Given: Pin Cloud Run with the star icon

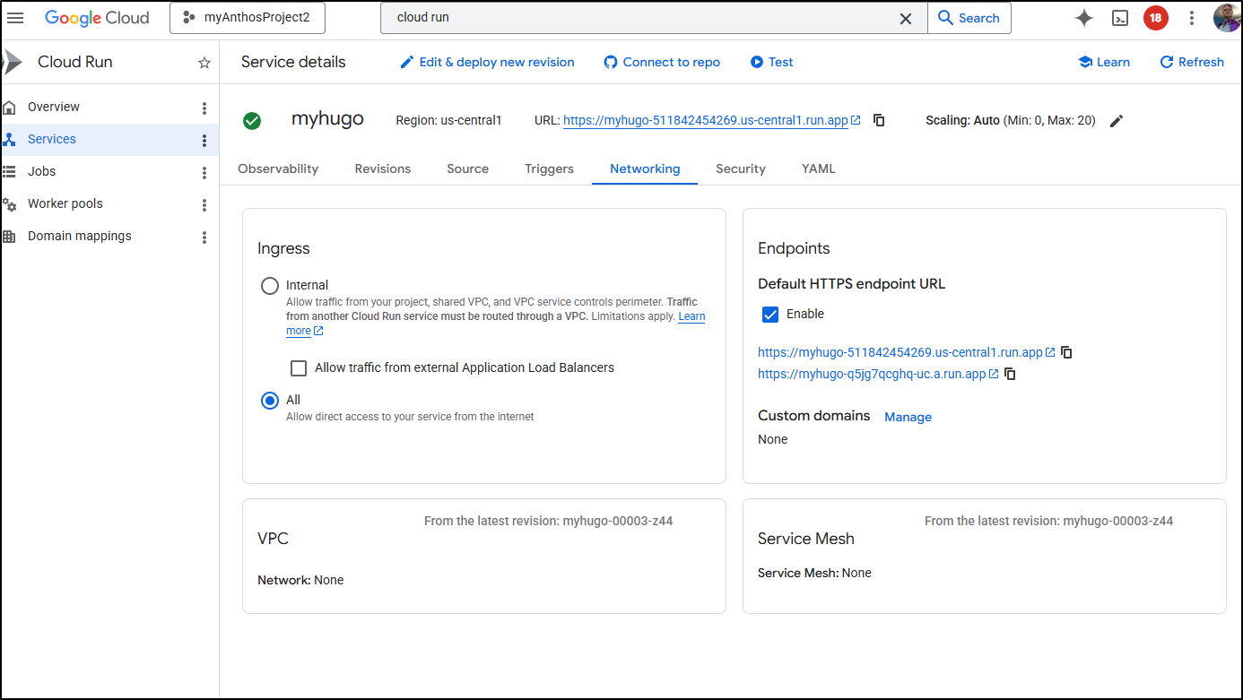Looking at the screenshot, I should (x=204, y=63).
